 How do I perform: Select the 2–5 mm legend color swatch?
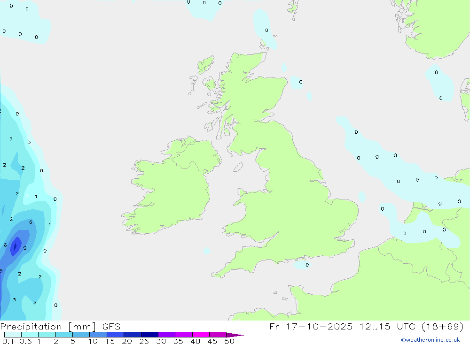point(64,335)
